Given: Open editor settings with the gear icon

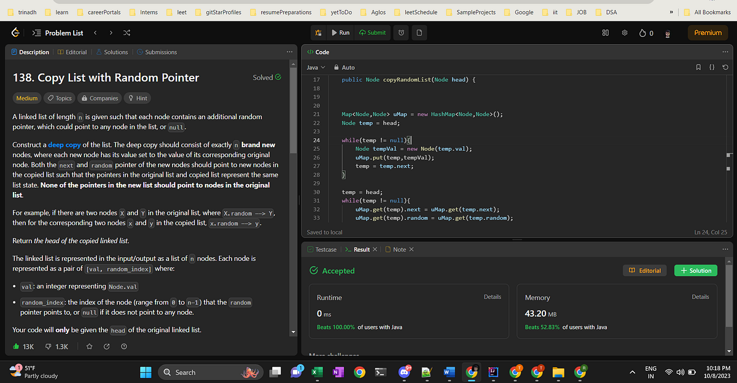Looking at the screenshot, I should tap(625, 33).
